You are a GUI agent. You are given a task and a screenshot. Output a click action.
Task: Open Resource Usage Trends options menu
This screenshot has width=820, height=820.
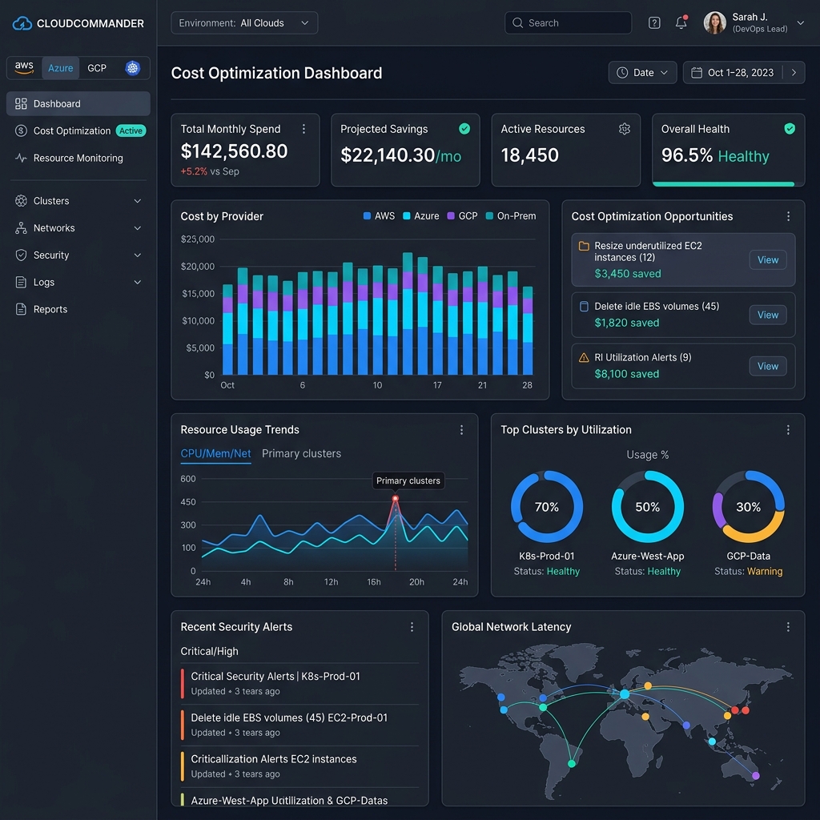click(462, 430)
